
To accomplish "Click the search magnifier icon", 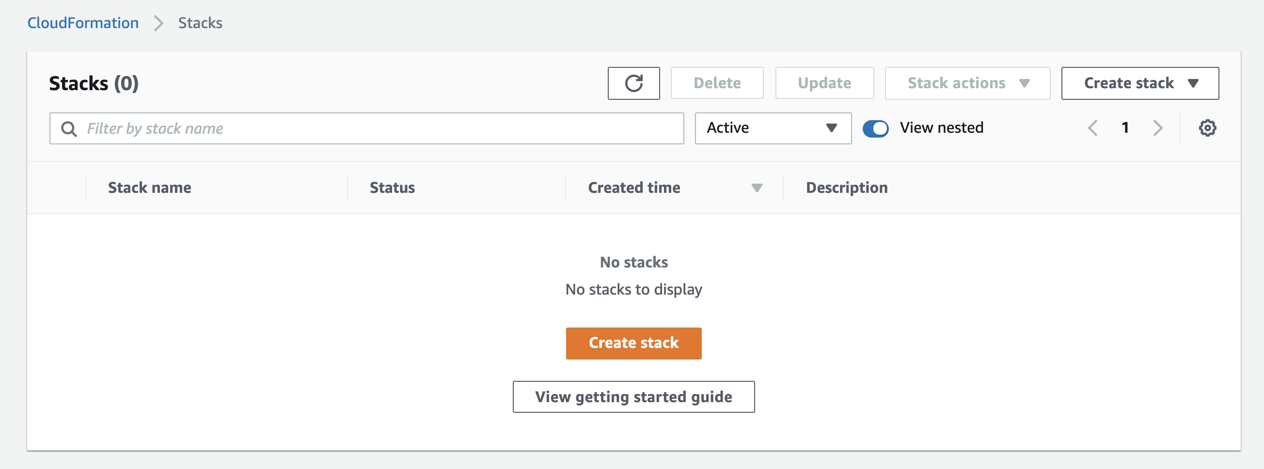I will [69, 128].
